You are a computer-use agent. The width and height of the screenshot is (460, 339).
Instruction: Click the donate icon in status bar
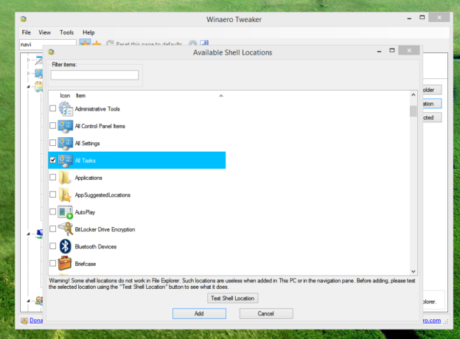24,321
